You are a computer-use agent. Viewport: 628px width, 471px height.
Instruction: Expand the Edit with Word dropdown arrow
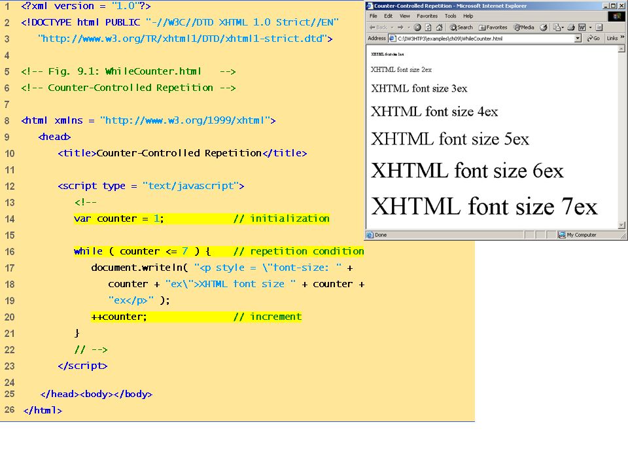point(590,27)
